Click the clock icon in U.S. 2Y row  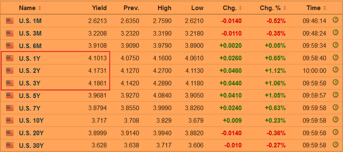click(335, 70)
